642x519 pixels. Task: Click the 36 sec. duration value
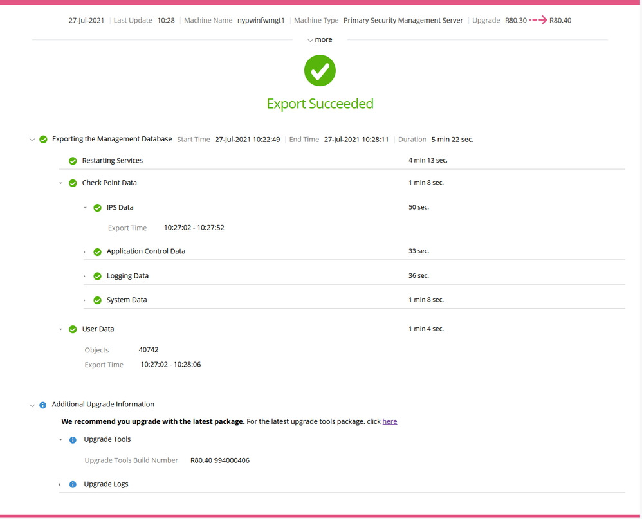point(418,275)
